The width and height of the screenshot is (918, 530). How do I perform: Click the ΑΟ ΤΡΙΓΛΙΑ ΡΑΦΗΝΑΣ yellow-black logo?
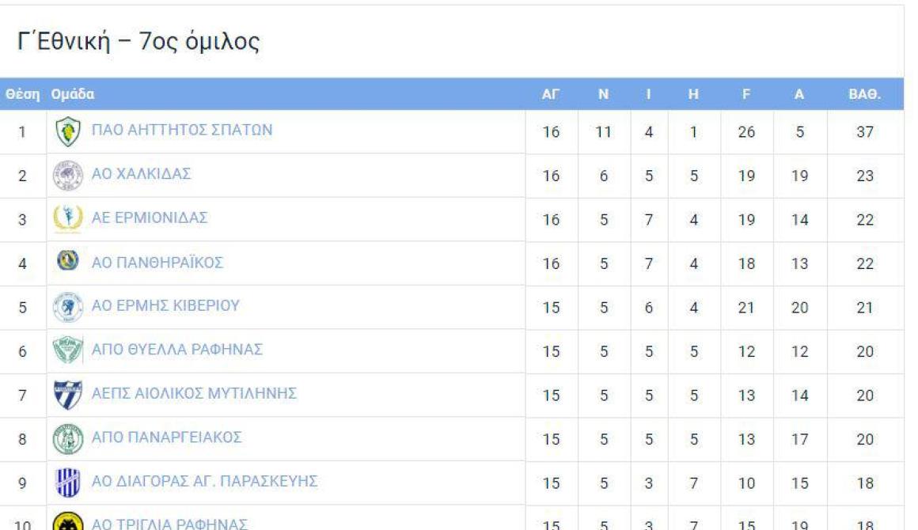click(x=68, y=522)
